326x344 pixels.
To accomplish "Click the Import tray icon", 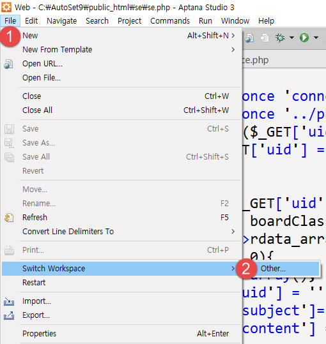I will click(9, 302).
